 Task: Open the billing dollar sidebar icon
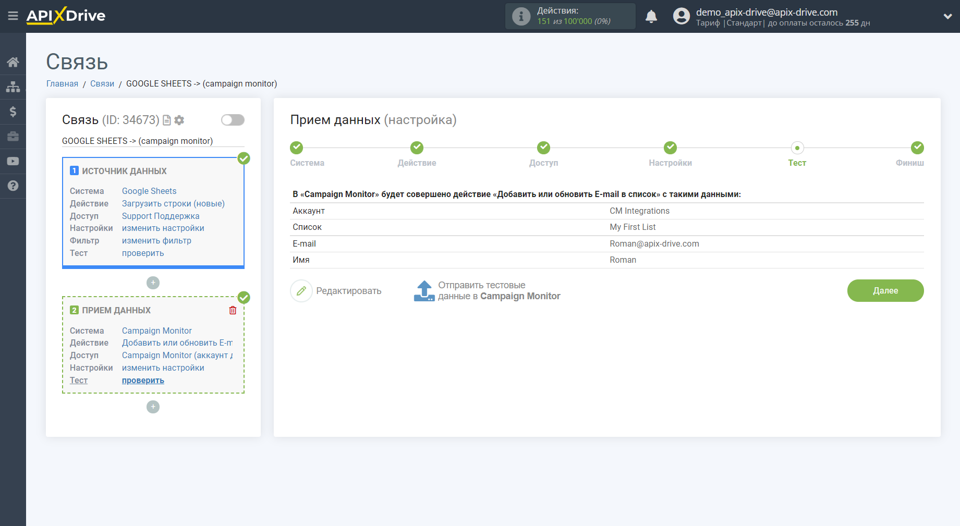13,112
